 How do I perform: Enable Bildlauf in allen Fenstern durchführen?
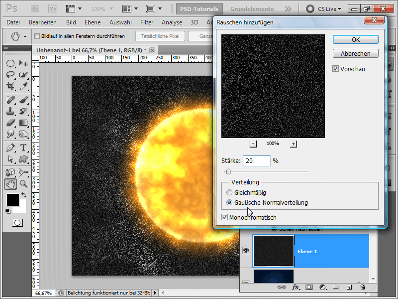37,36
